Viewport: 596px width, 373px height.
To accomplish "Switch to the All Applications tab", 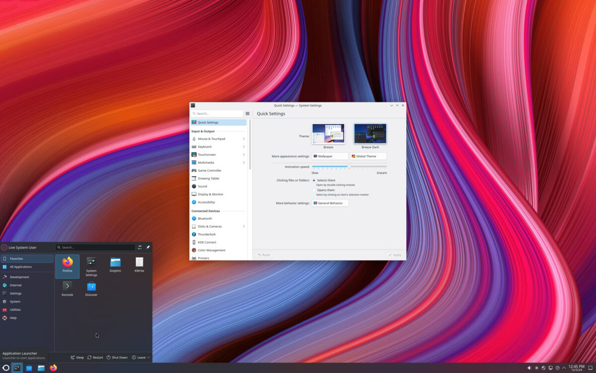I will pyautogui.click(x=21, y=267).
